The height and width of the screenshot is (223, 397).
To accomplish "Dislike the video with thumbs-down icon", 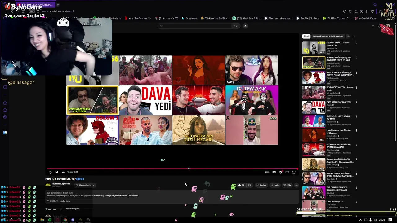I will click(x=249, y=185).
